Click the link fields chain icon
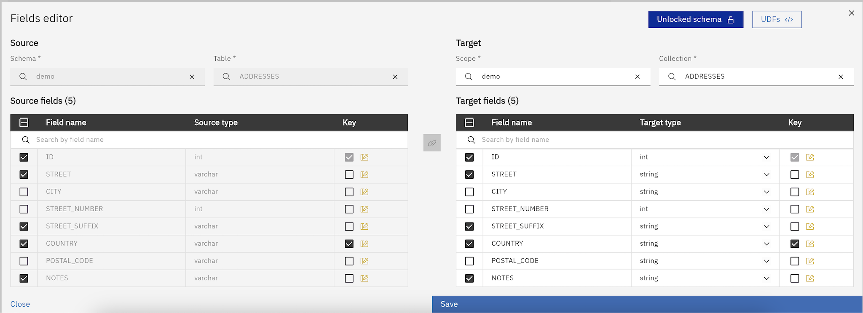The height and width of the screenshot is (313, 863). point(432,143)
